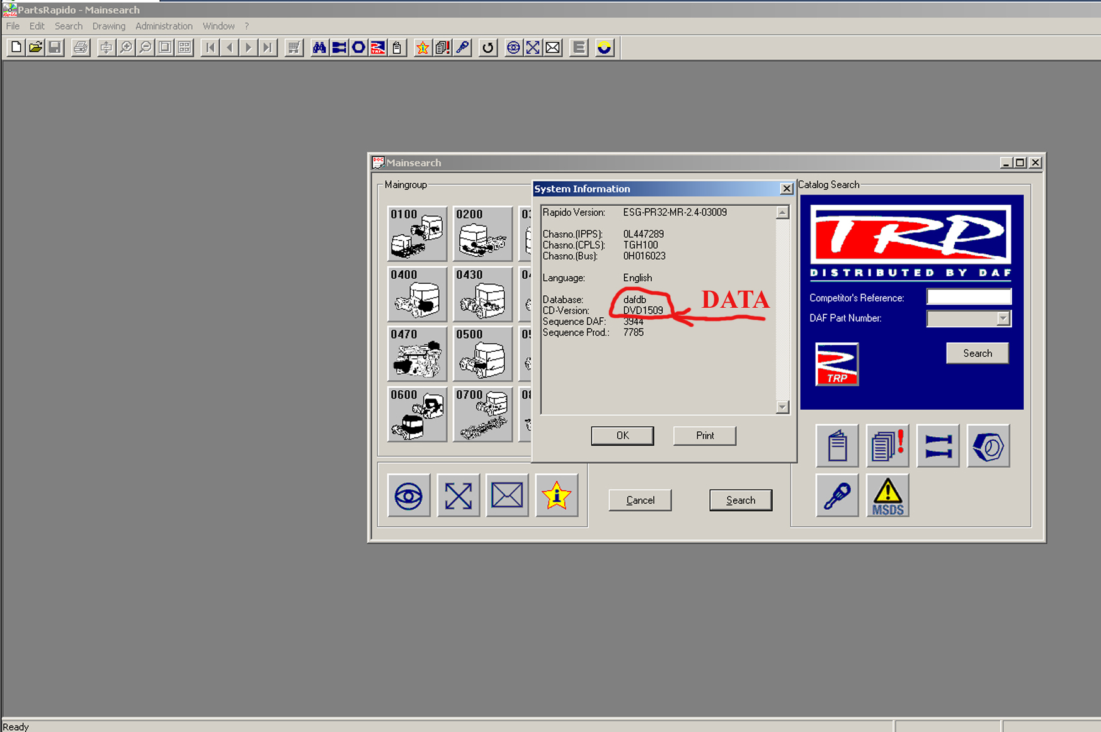This screenshot has height=732, width=1101.
Task: Open the hex nut parts icon
Action: (x=988, y=446)
